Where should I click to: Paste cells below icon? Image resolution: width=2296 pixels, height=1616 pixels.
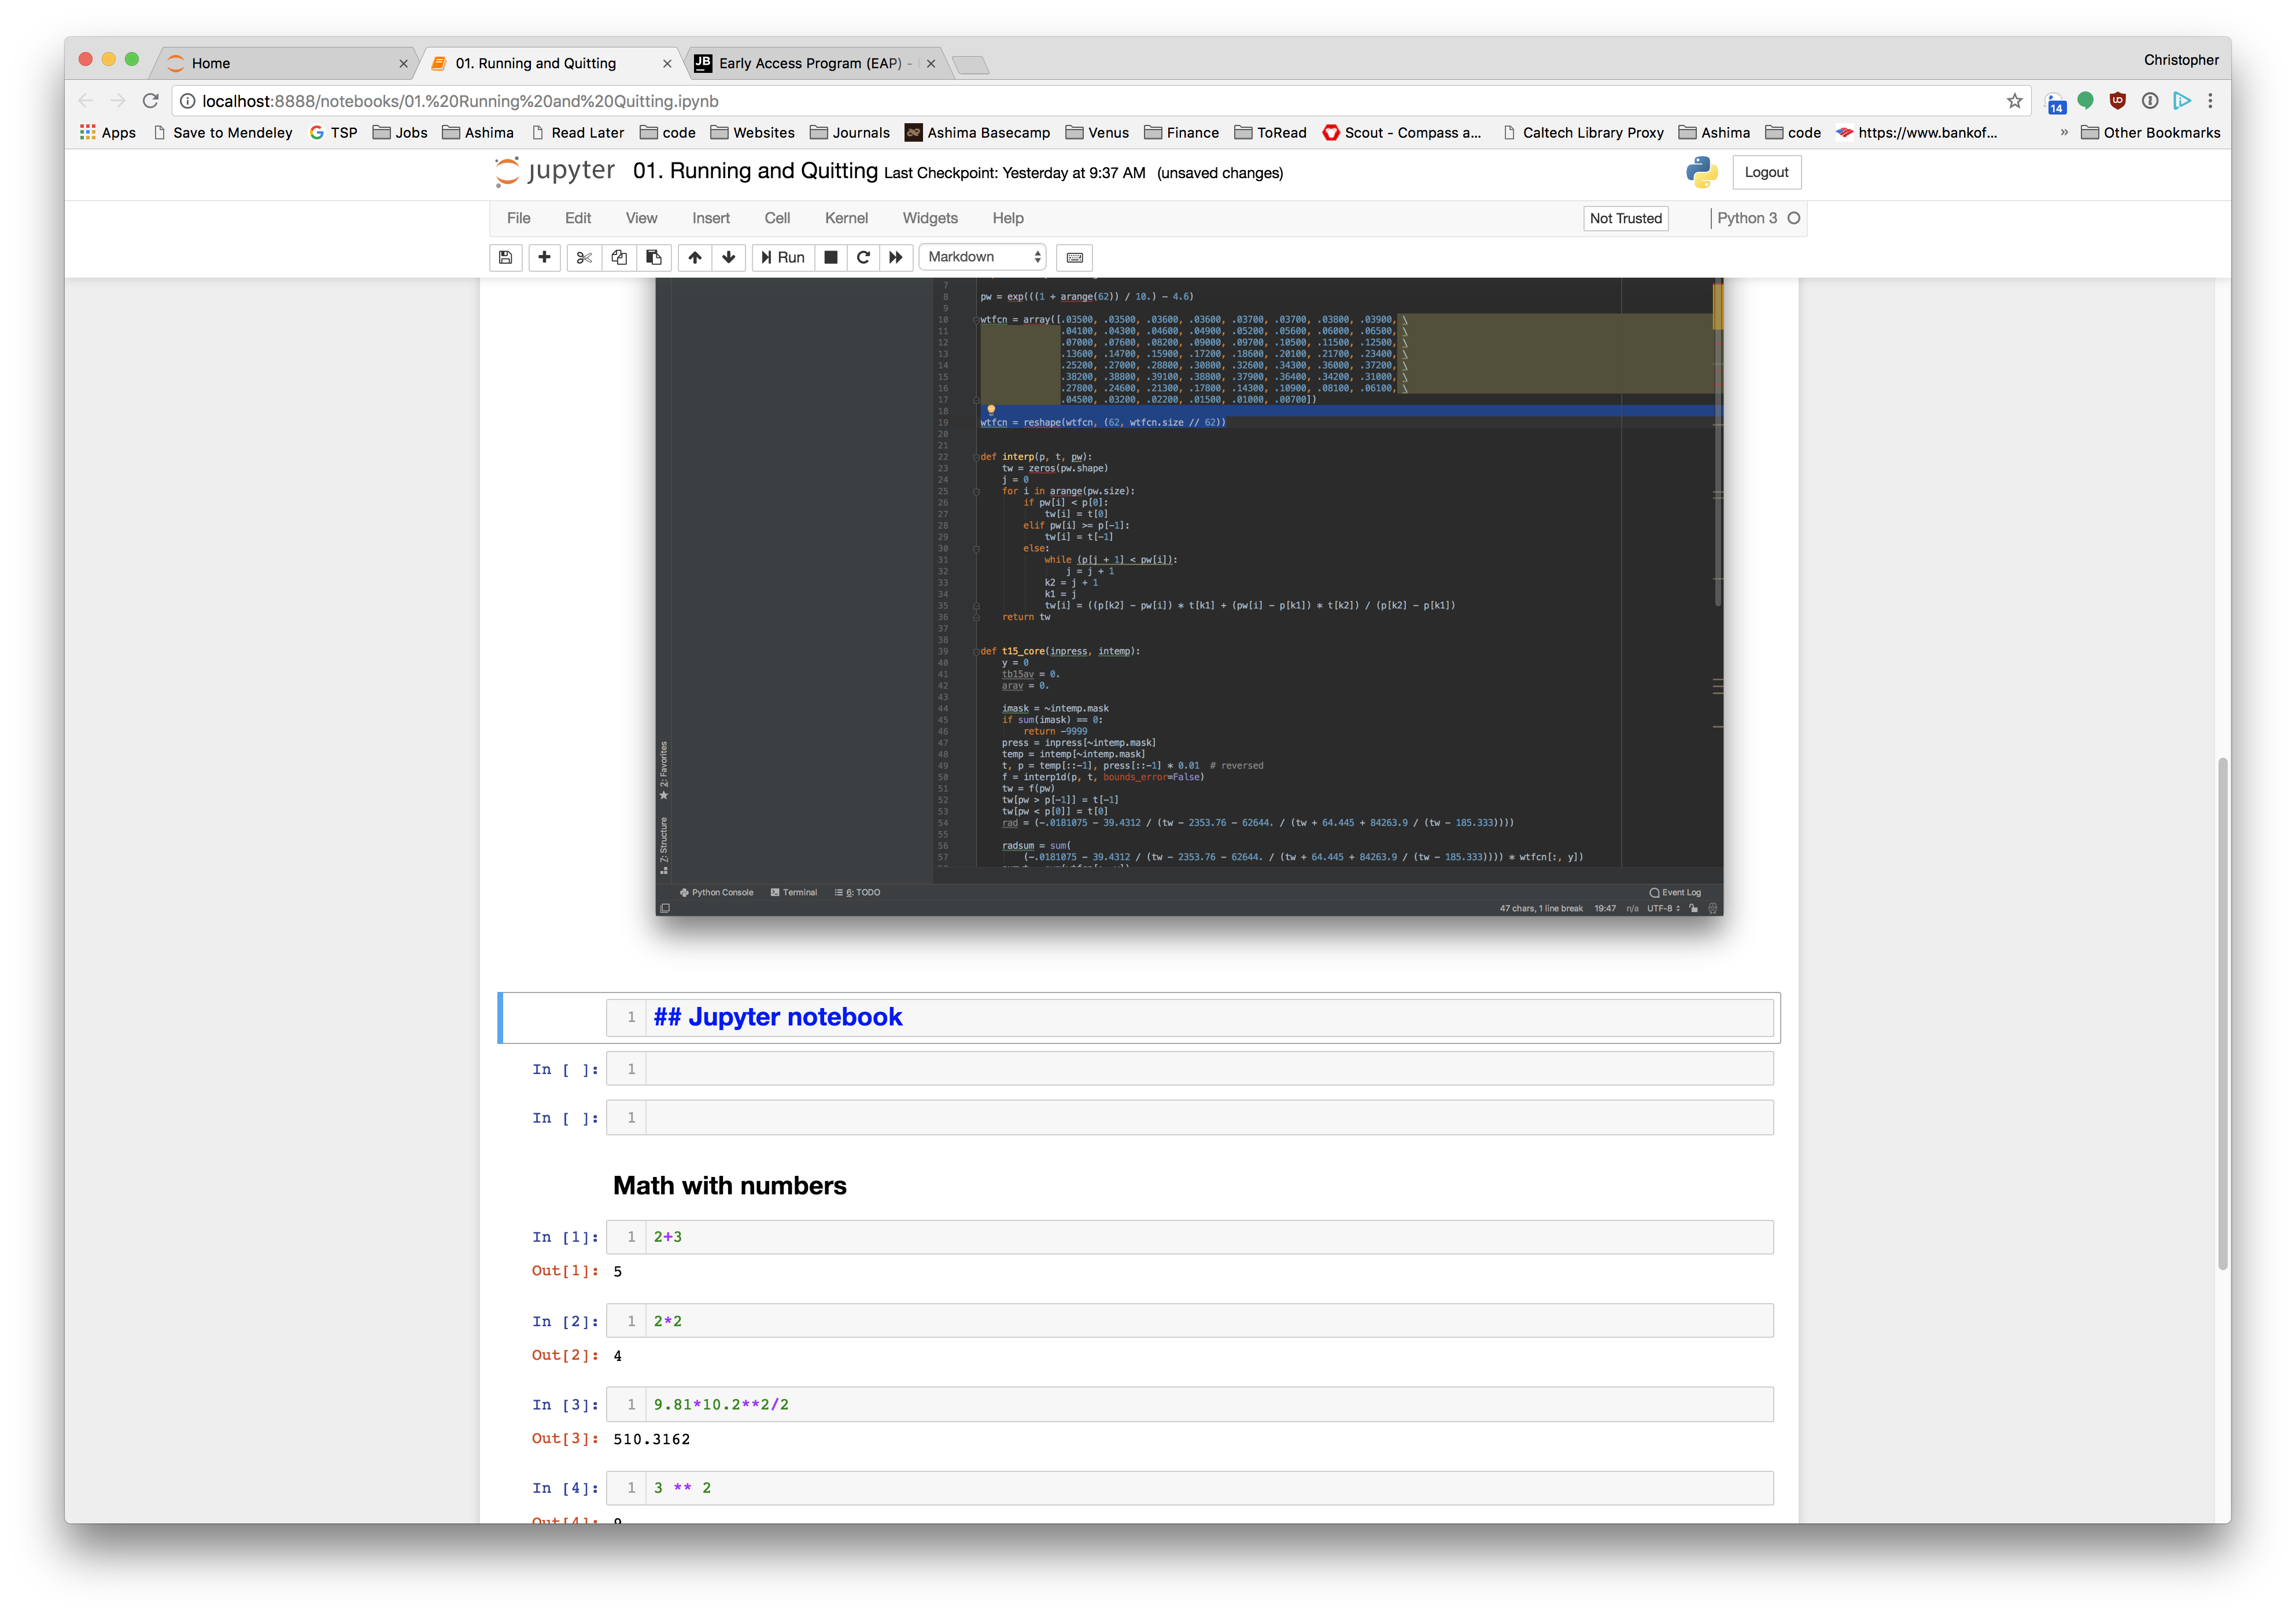click(x=653, y=257)
